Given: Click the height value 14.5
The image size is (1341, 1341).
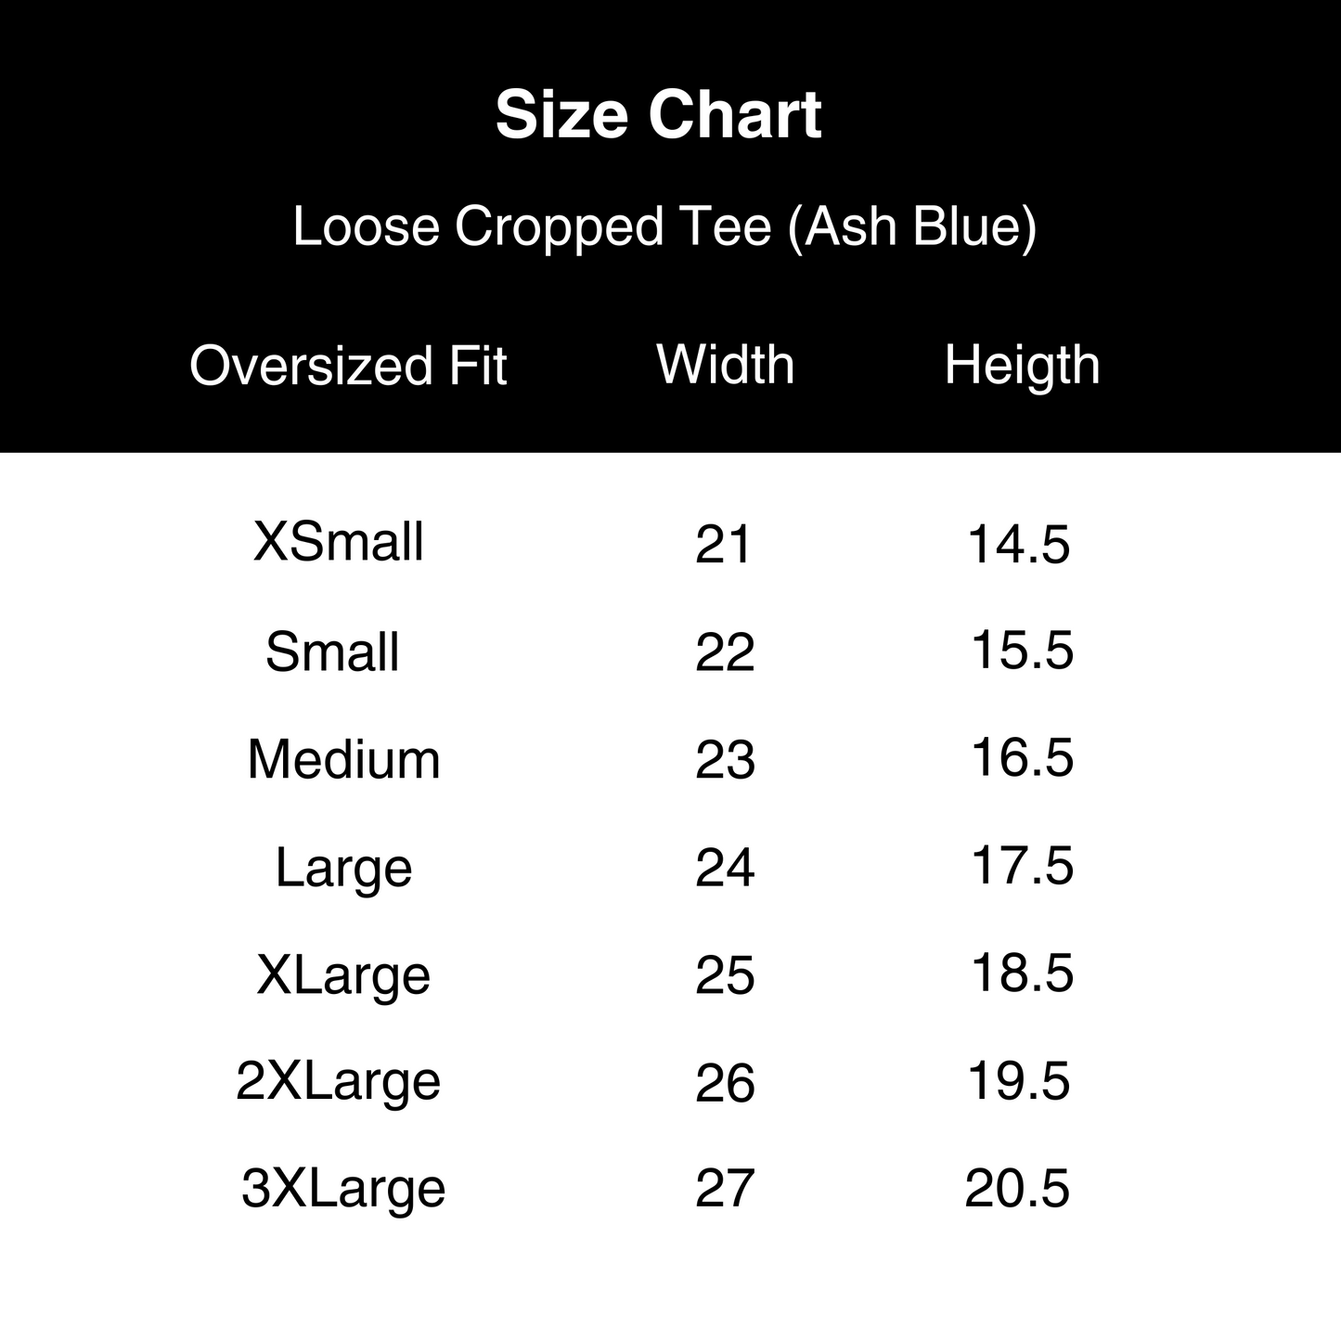Looking at the screenshot, I should (x=1018, y=545).
